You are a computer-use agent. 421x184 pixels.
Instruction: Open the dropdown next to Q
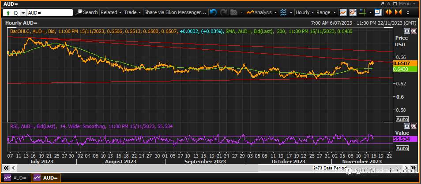[x=23, y=13]
